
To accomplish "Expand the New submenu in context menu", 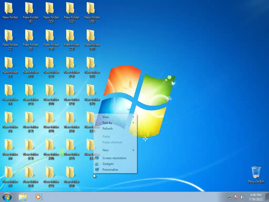I will (115, 150).
